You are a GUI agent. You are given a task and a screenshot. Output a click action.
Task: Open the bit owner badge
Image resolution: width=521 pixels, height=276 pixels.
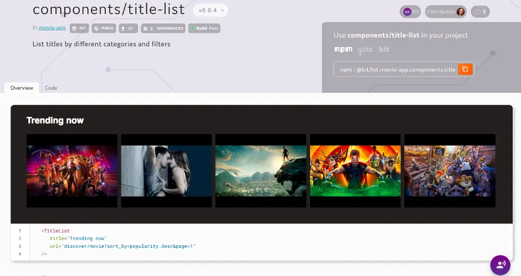click(x=411, y=11)
